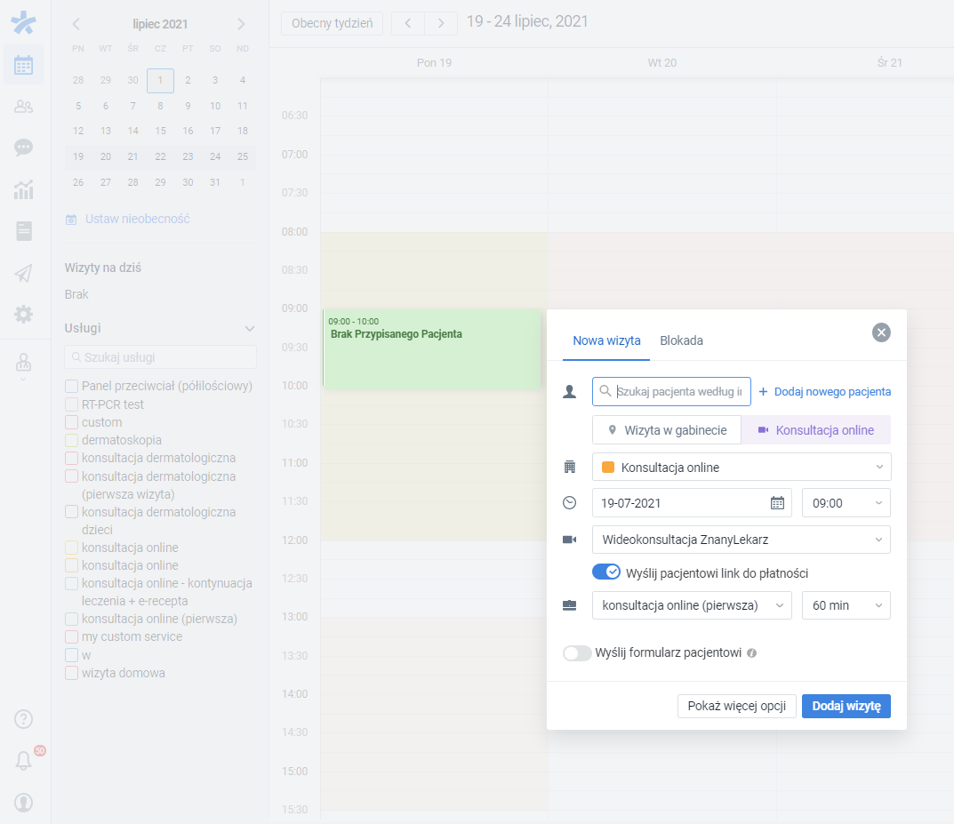Screen dimensions: 954x824
Task: Switch to the Blokada tab
Action: click(x=681, y=340)
